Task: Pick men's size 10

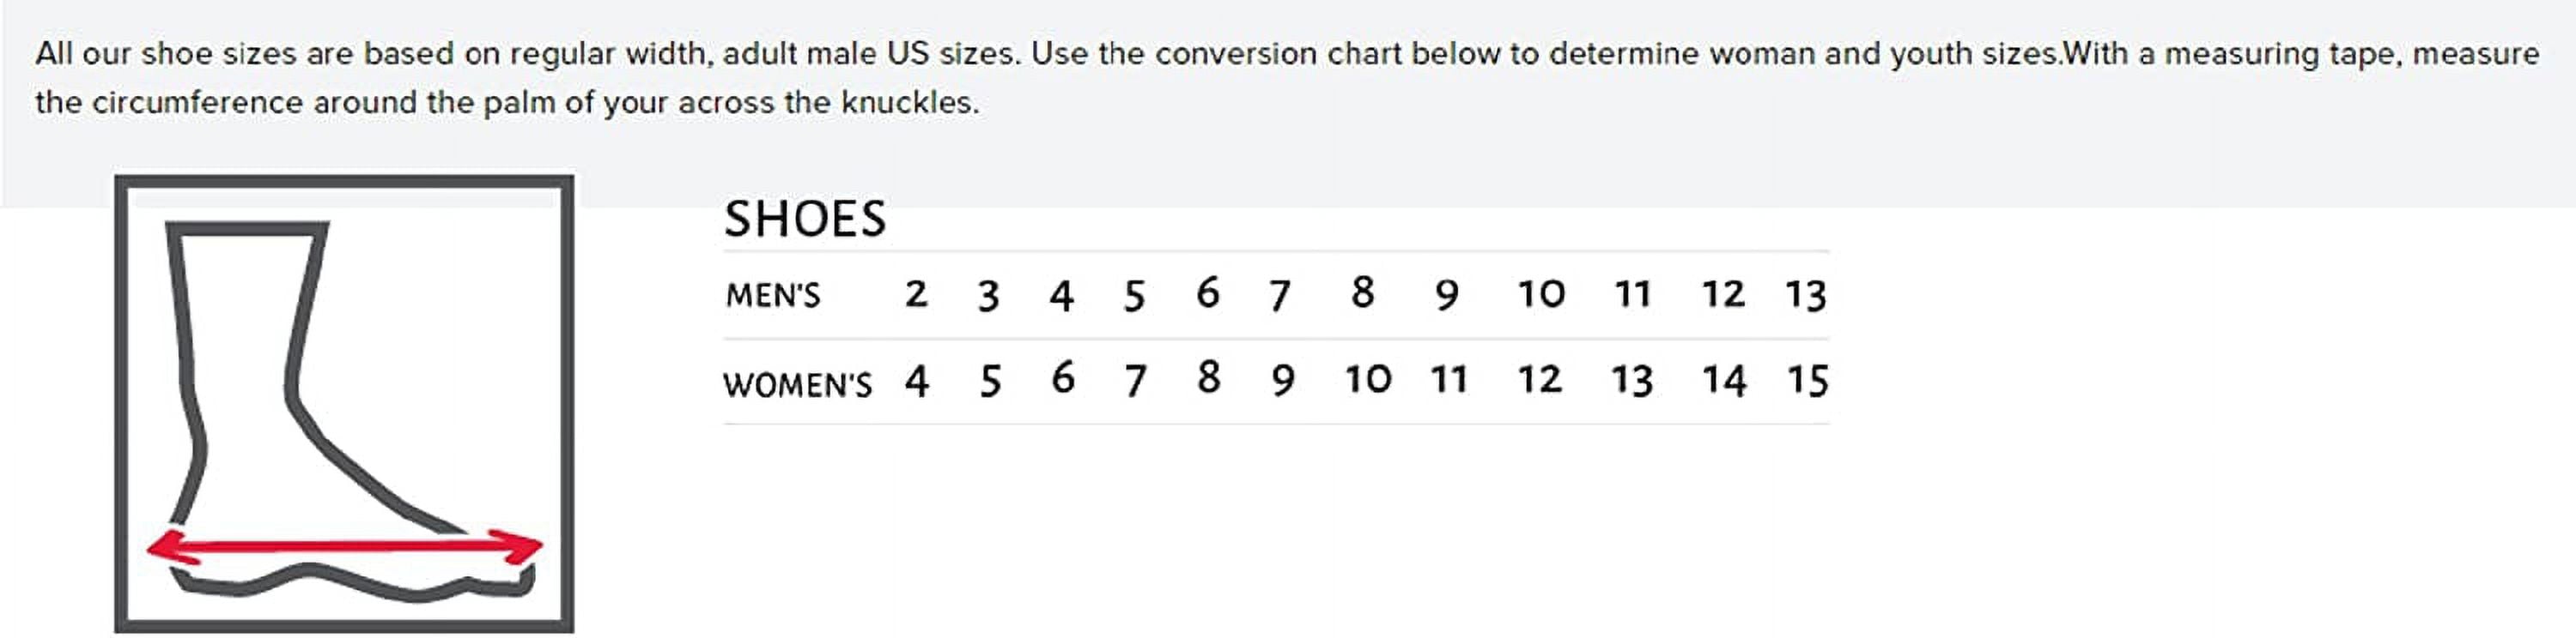Action: pyautogui.click(x=1541, y=294)
